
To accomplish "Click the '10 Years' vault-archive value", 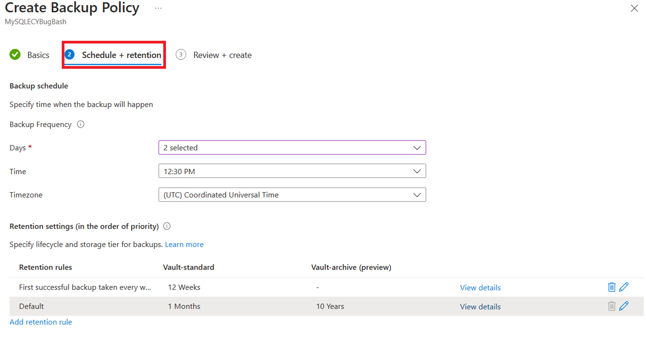I will click(330, 306).
